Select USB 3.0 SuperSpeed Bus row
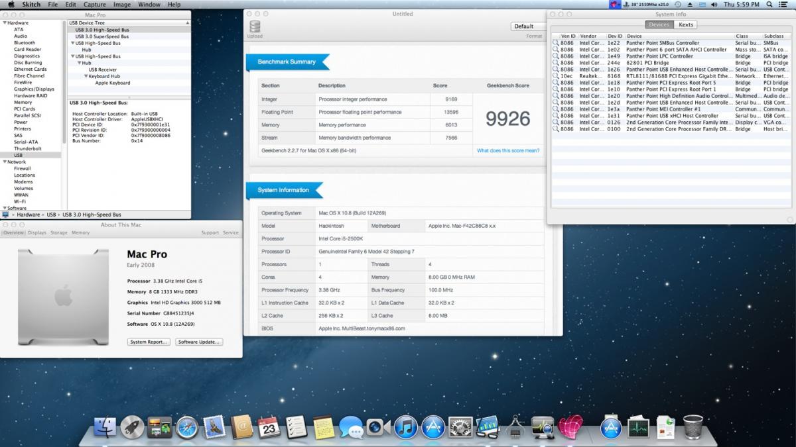Viewport: 796px width, 447px height. point(130,36)
